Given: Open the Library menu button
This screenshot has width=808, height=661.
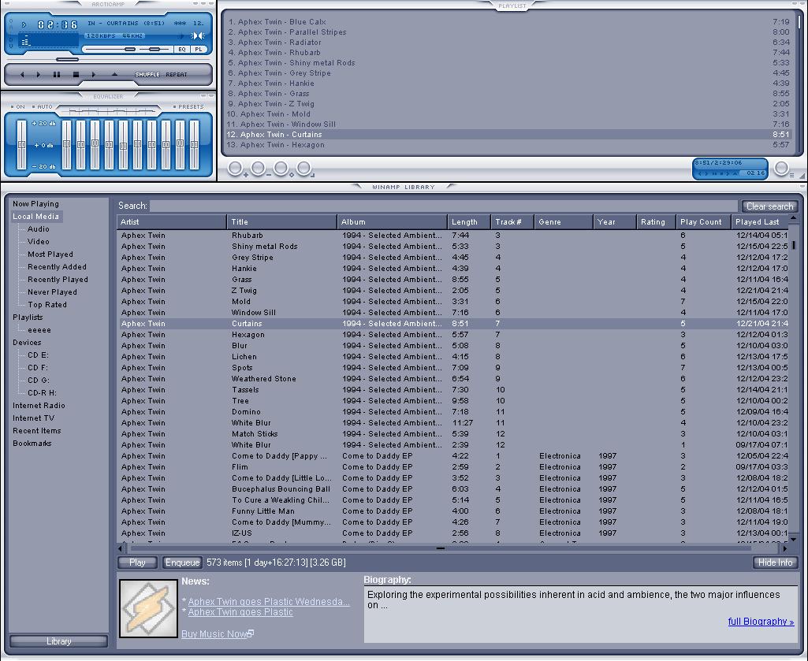Looking at the screenshot, I should [59, 641].
